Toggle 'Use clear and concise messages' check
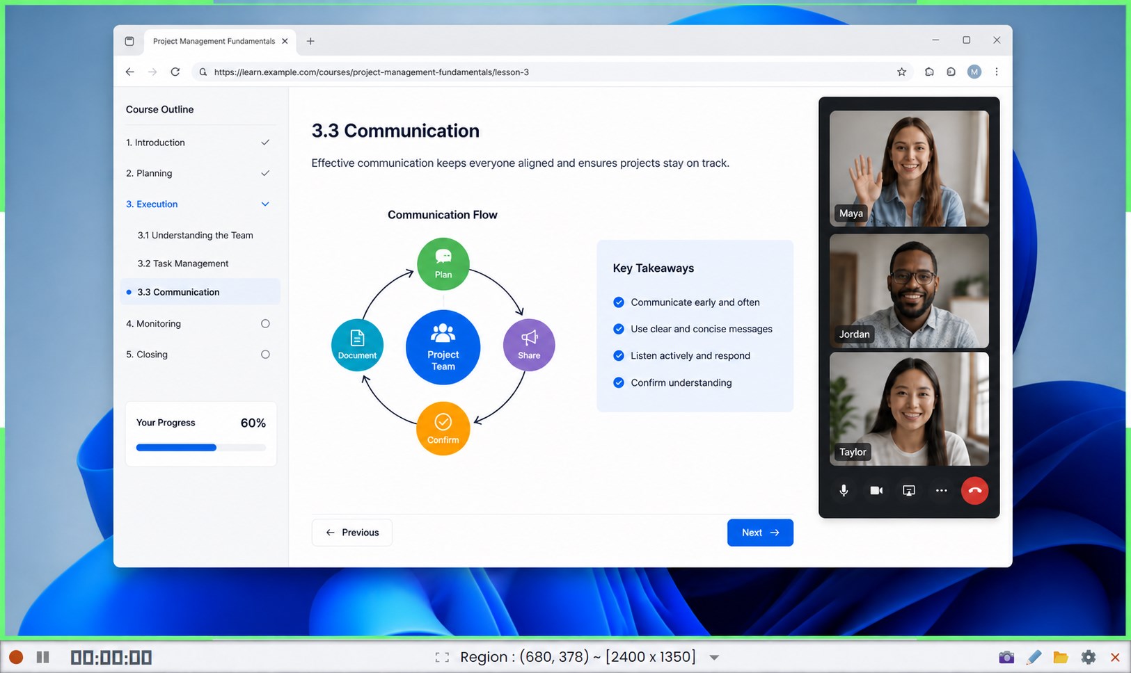 tap(619, 329)
